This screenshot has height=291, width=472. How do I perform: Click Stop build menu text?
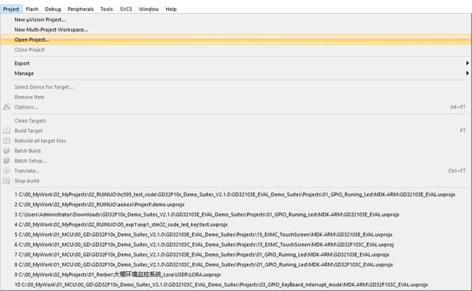(x=27, y=181)
